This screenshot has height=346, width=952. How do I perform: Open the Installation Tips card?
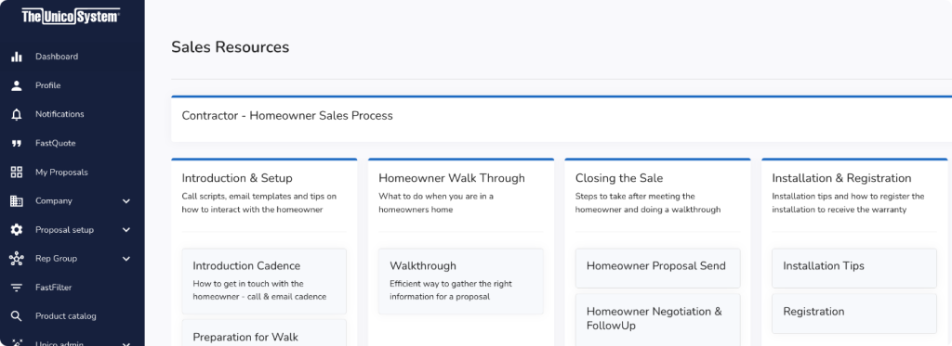click(854, 268)
